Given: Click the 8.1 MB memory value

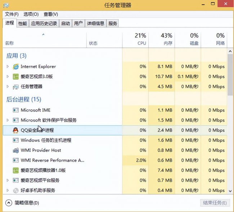Looking at the screenshot, I should tap(165, 66).
